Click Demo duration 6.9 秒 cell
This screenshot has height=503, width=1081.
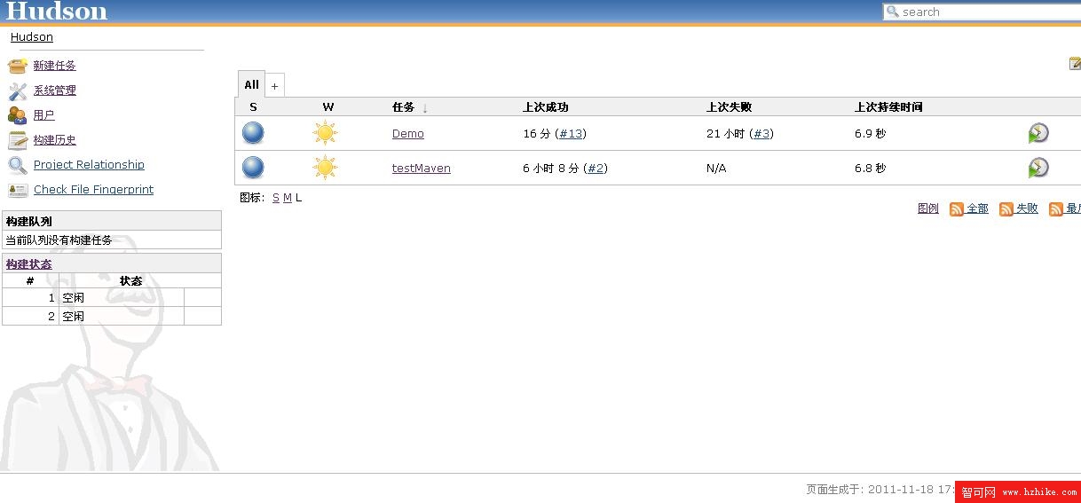point(871,134)
